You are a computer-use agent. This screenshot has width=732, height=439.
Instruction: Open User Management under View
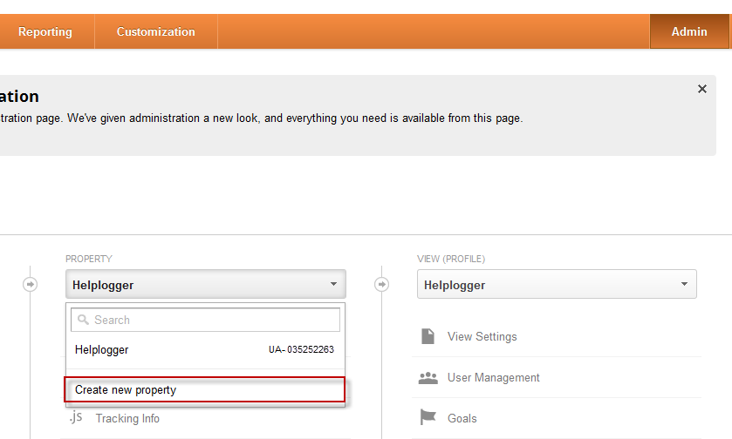(494, 377)
